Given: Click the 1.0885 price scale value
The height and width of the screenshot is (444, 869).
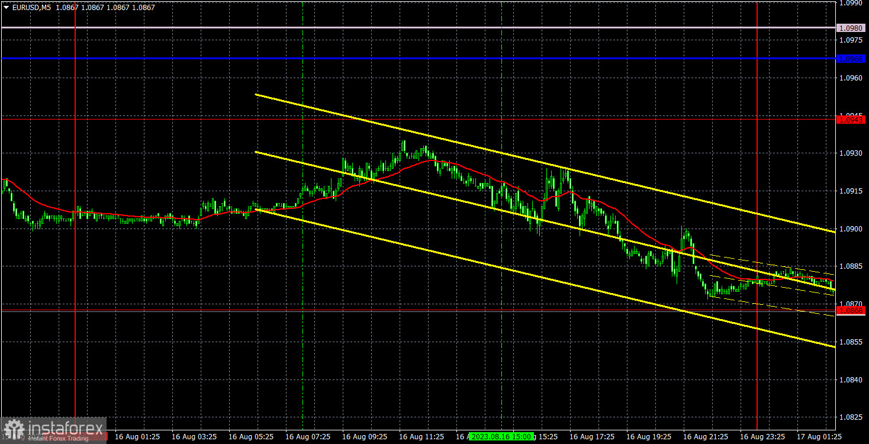Looking at the screenshot, I should tap(852, 266).
